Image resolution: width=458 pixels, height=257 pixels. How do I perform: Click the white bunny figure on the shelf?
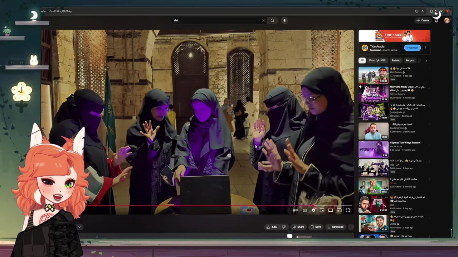pos(34,60)
